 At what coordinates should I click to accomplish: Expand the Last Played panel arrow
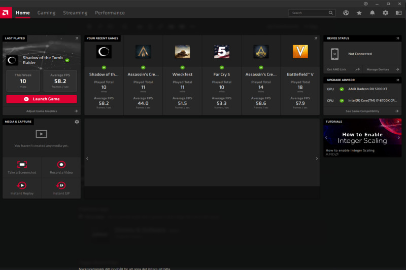[x=77, y=38]
